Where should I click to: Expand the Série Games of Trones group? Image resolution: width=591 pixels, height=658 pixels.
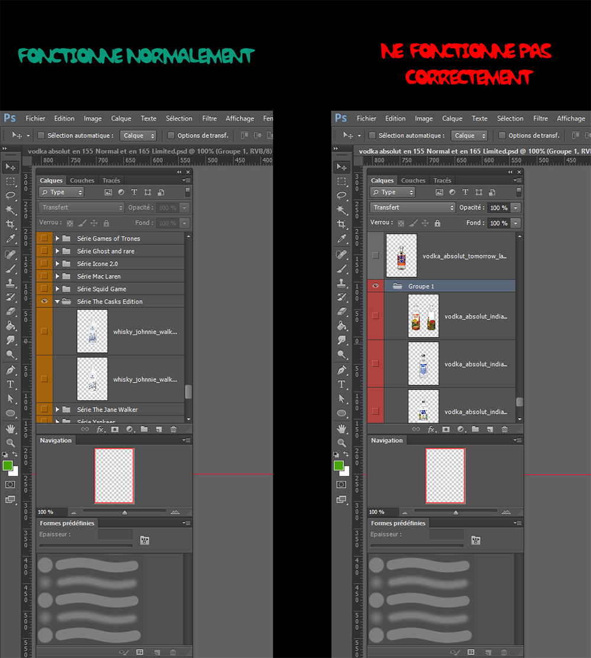pos(57,238)
